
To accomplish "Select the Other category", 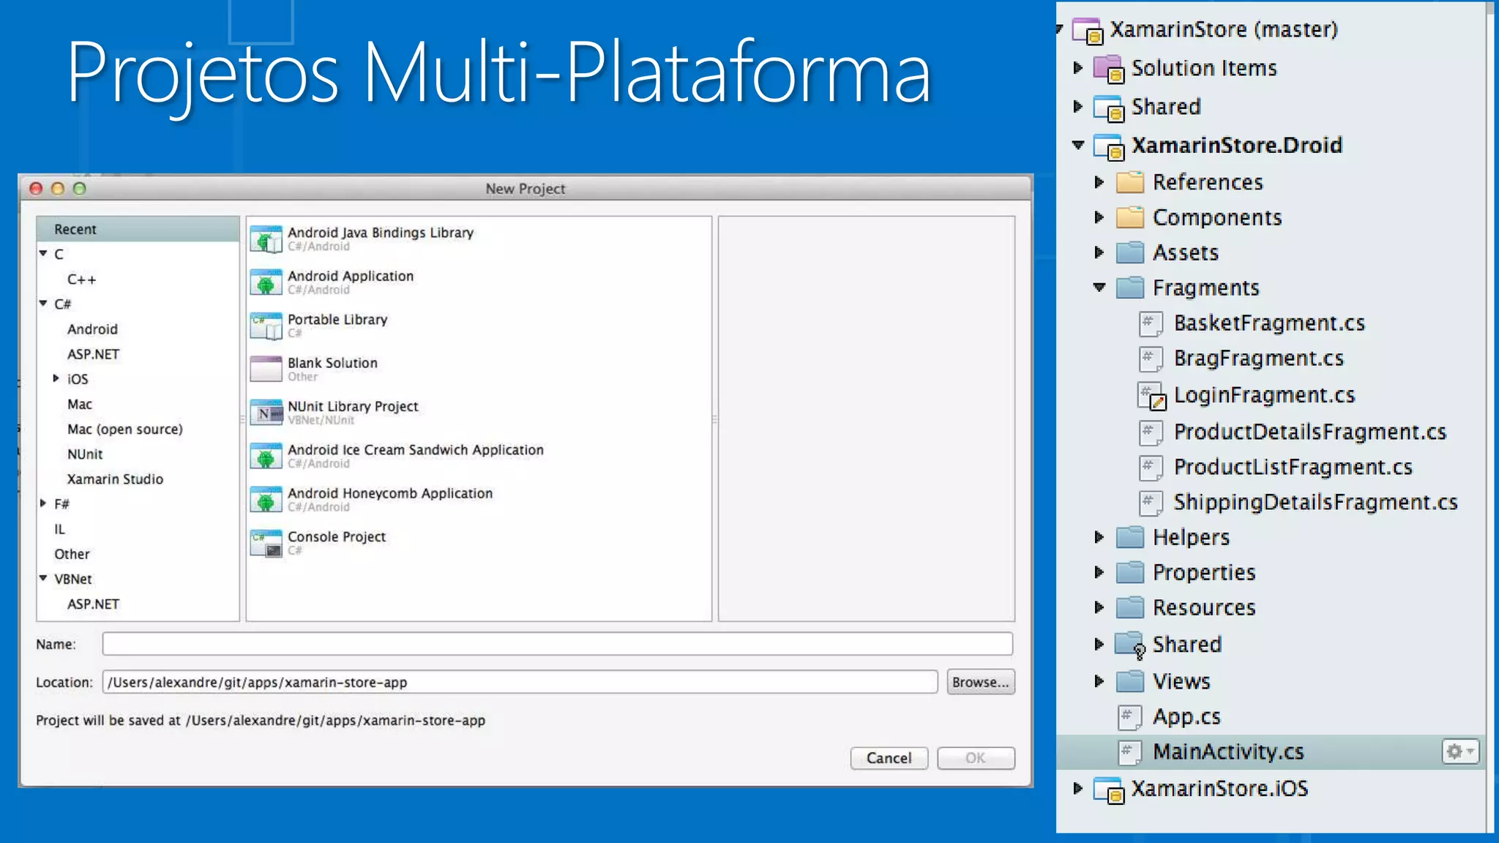I will coord(72,555).
